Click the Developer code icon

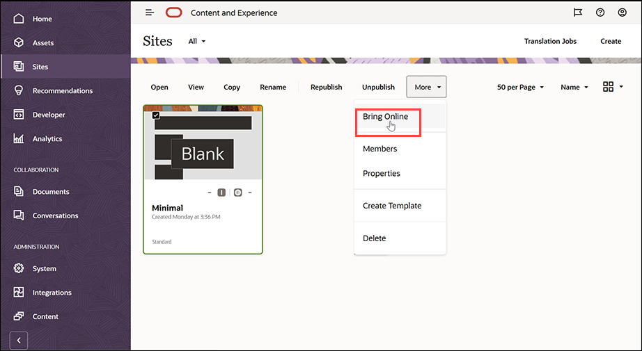19,115
